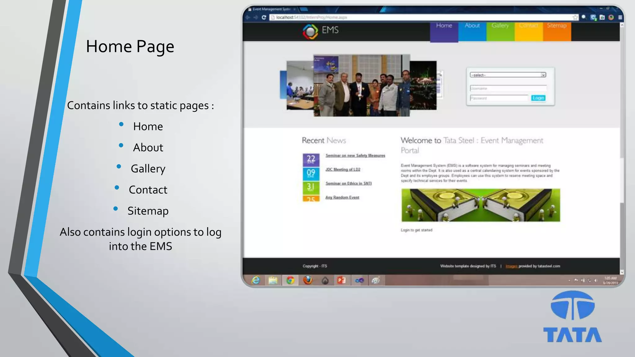Viewport: 635px width, 357px height.
Task: Open Seminar on new Safety Measures link
Action: (355, 156)
